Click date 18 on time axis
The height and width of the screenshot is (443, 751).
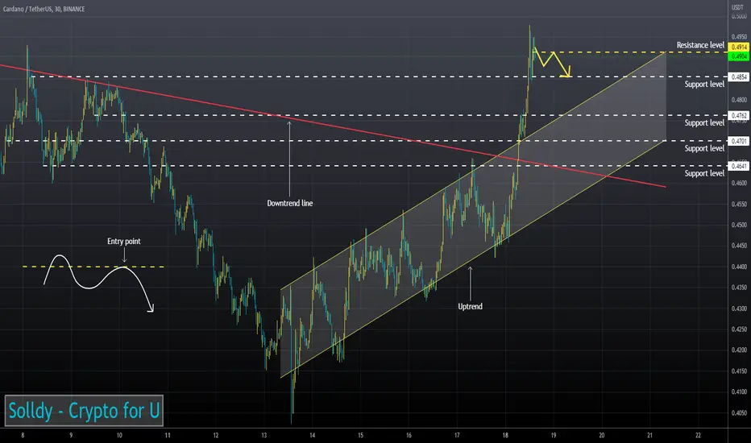click(505, 435)
